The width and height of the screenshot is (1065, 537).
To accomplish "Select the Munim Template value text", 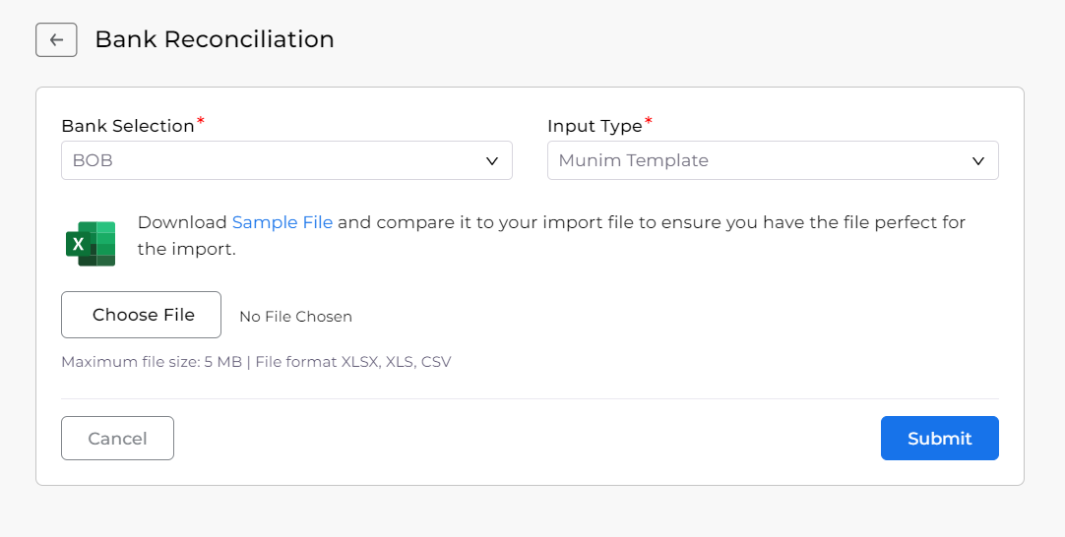I will pyautogui.click(x=634, y=161).
